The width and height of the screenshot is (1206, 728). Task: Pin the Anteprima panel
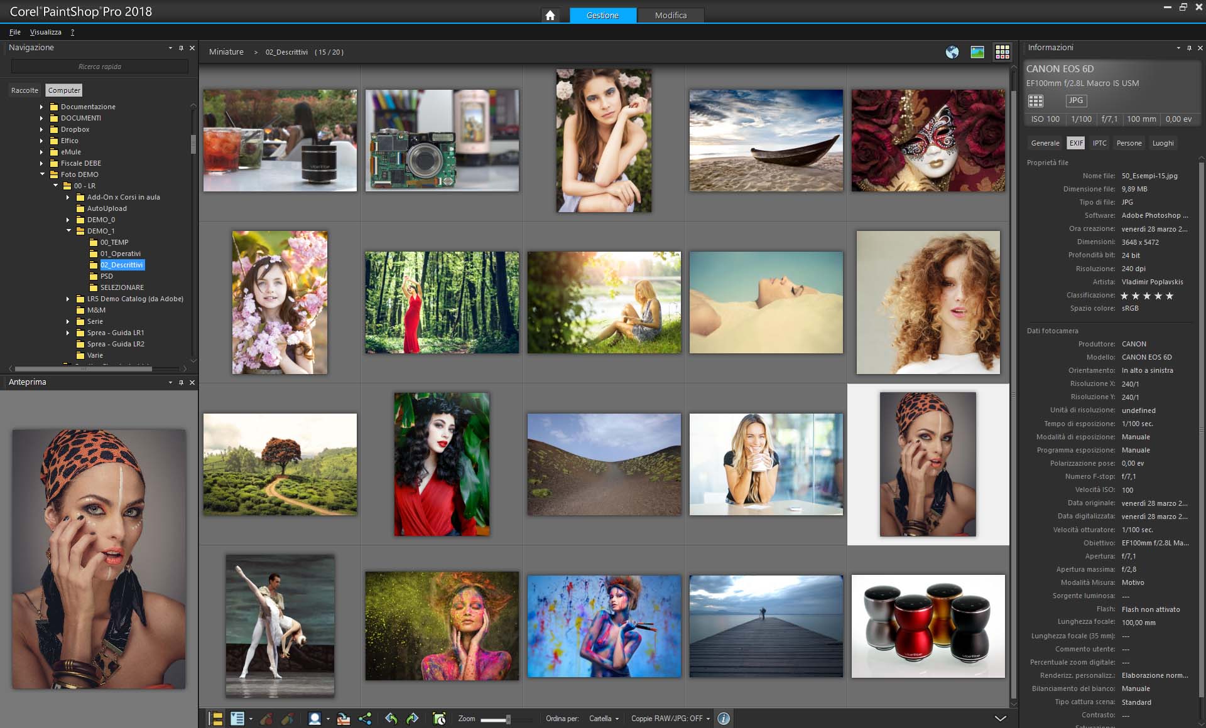point(181,382)
